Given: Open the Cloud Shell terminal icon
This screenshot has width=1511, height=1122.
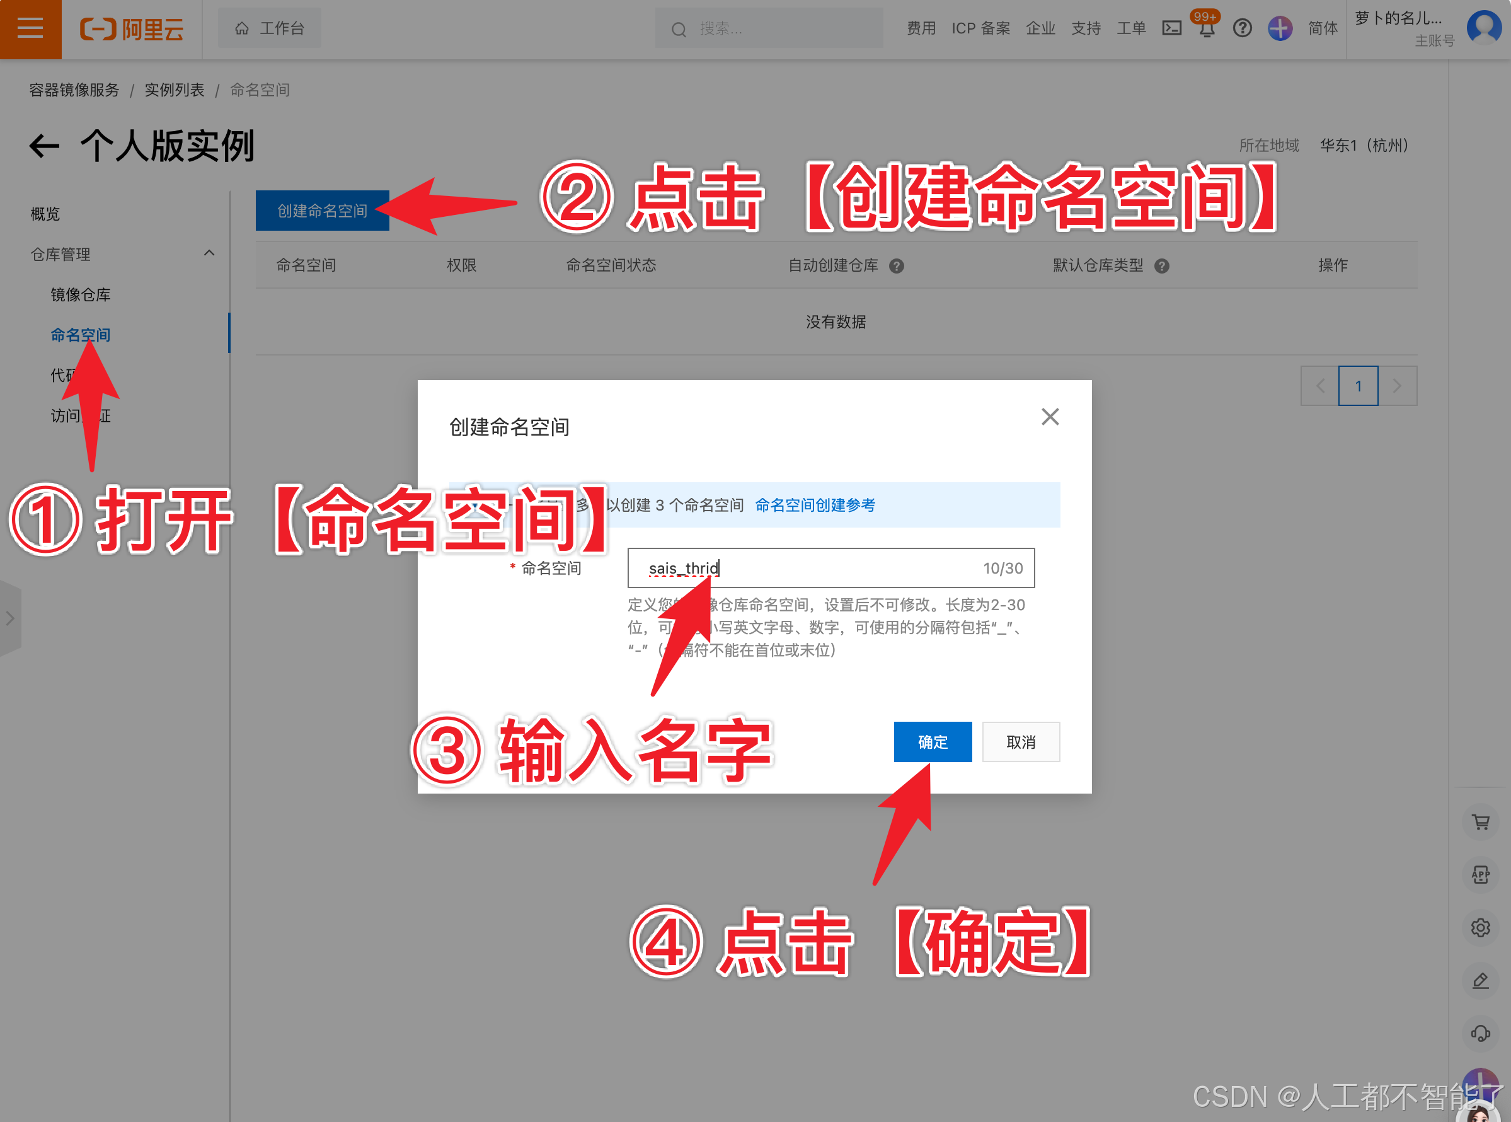Looking at the screenshot, I should (1172, 28).
